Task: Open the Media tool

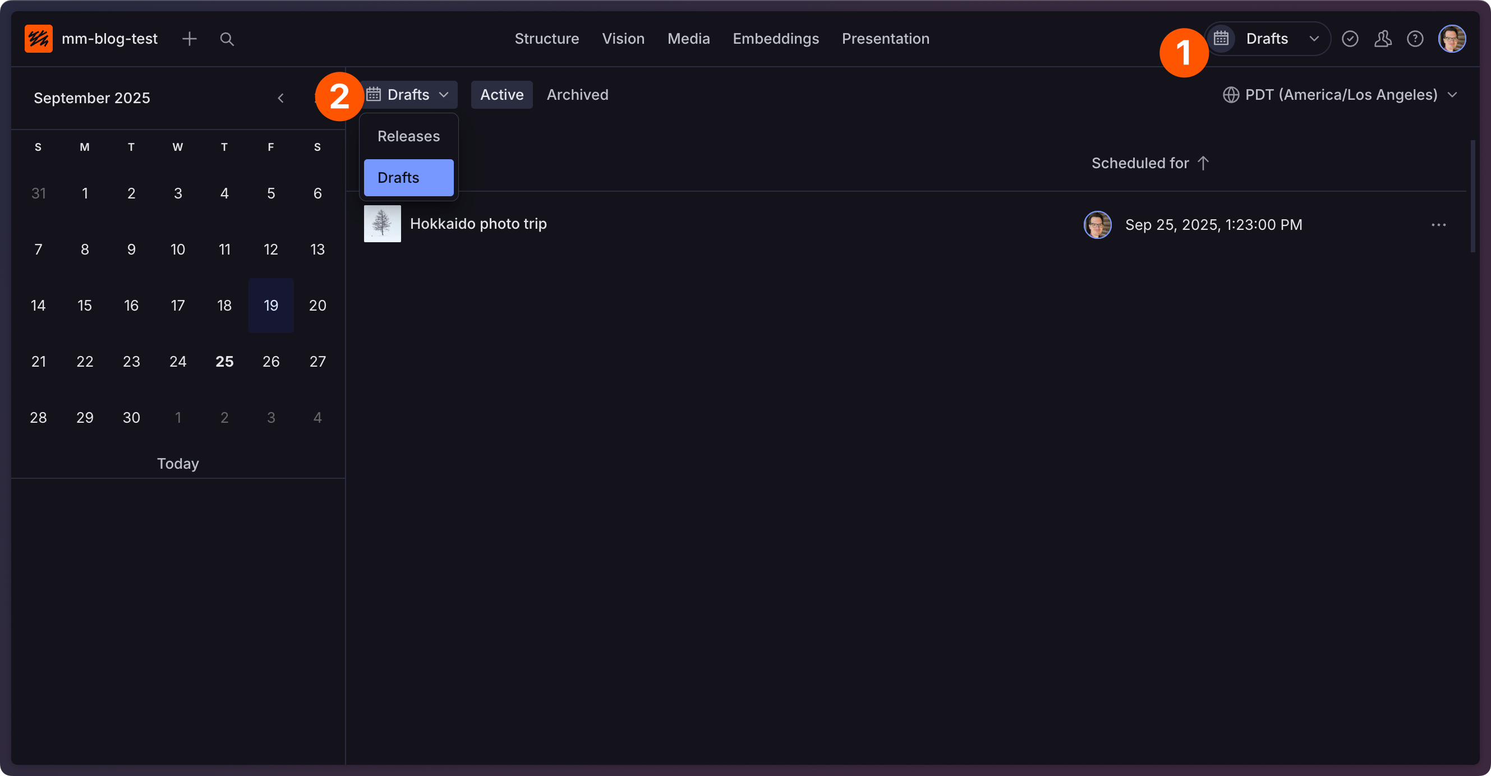Action: pyautogui.click(x=688, y=39)
